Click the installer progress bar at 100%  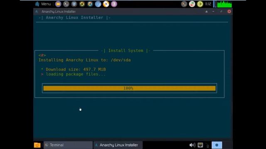[129, 88]
